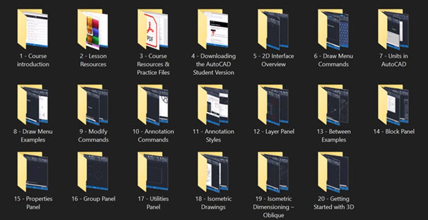The image size is (428, 220).
Task: Select the '8 - Draw Menu Examples' folder icon
Action: [x=33, y=105]
